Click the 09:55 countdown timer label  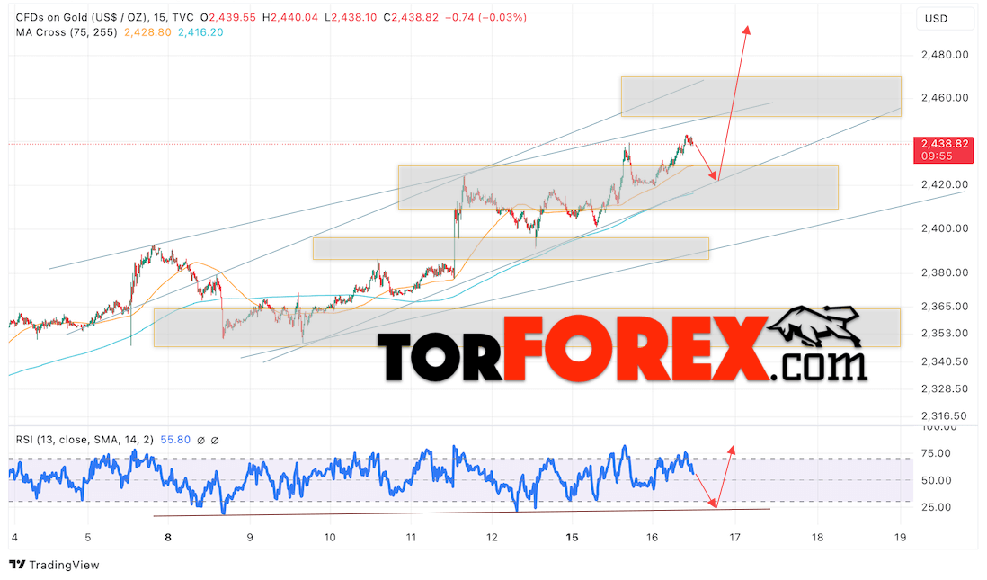[937, 156]
